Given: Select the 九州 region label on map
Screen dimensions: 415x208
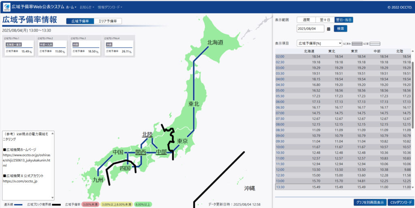Looking at the screenshot, I should 98,180.
